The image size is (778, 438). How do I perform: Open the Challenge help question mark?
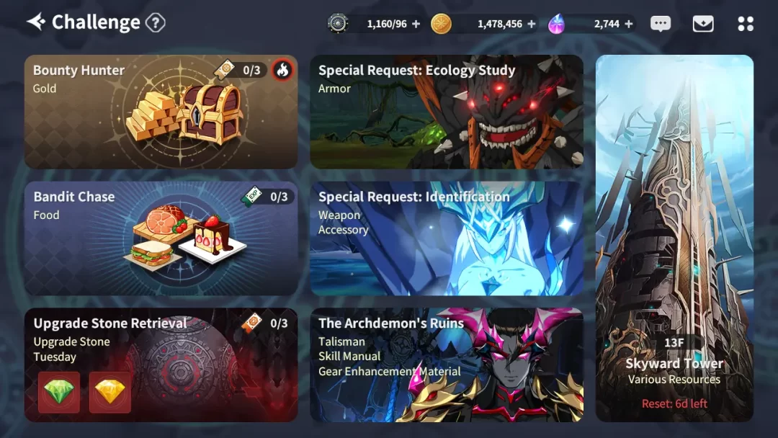pyautogui.click(x=156, y=23)
